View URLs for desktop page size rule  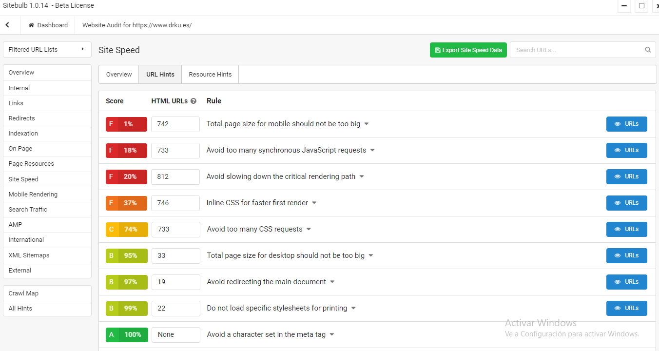[626, 255]
